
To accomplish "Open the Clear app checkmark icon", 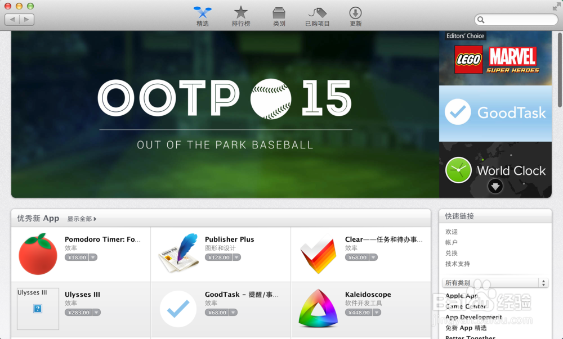I will pos(318,254).
